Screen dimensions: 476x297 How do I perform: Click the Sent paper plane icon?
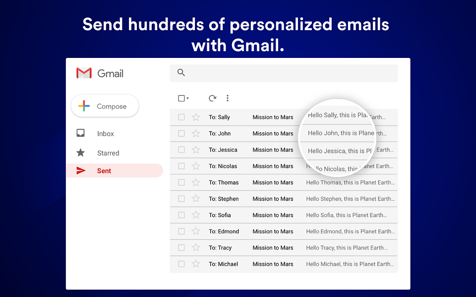pos(81,170)
